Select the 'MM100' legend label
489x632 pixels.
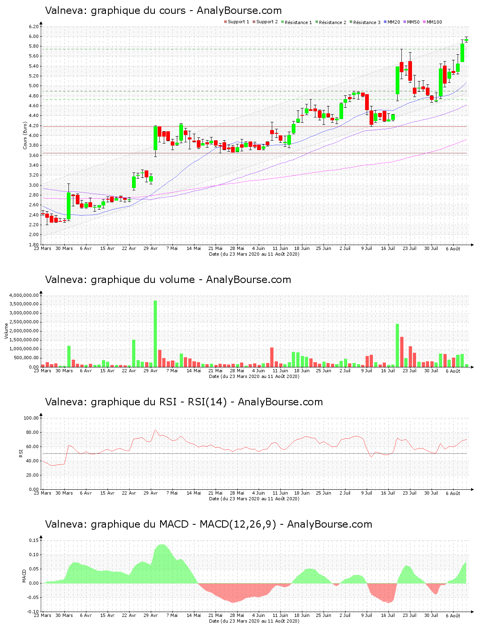coord(434,22)
